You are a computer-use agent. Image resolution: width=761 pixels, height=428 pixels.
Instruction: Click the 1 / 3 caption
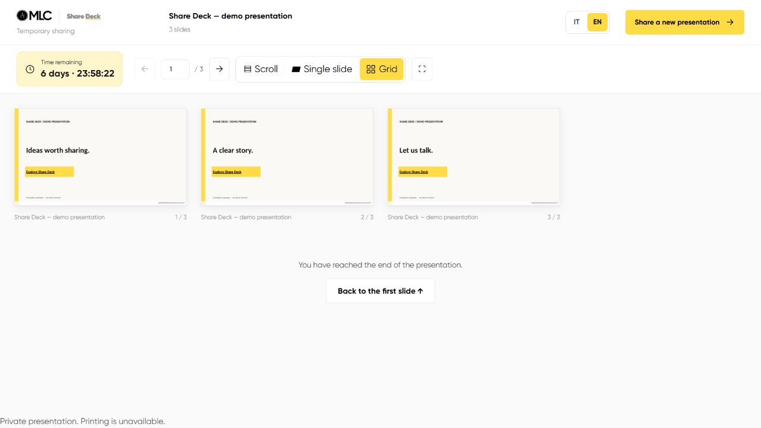pos(181,217)
